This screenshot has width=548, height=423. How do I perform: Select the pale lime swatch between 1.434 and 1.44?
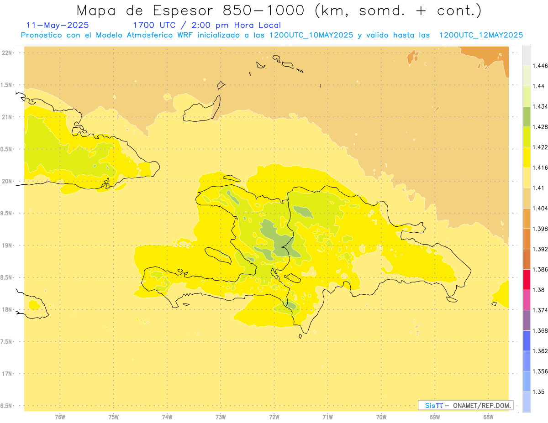point(527,96)
